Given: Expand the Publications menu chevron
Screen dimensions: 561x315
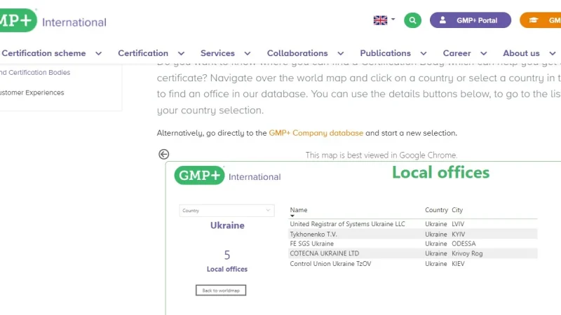Looking at the screenshot, I should (424, 54).
